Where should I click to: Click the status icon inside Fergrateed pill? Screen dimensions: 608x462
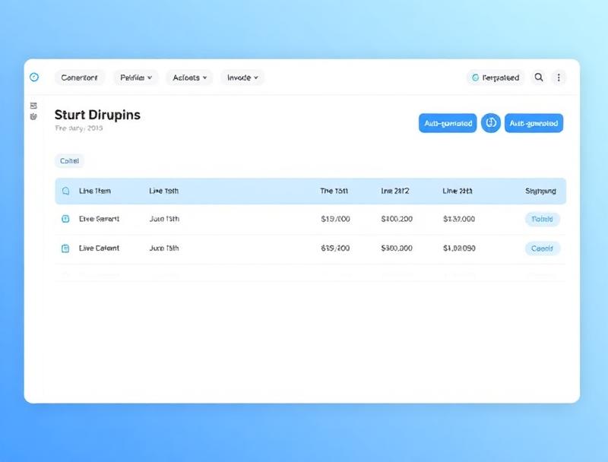click(475, 78)
